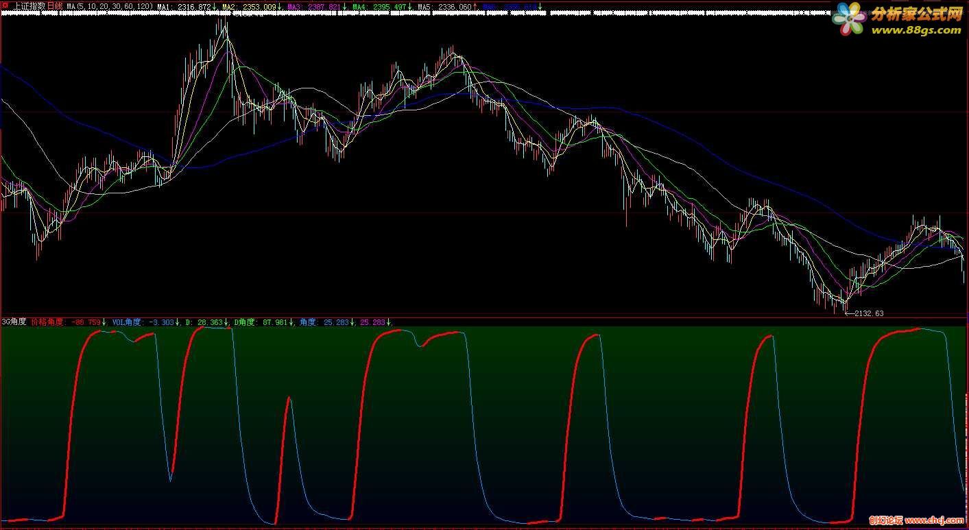Click the MA1: 2316.872 value

(x=184, y=7)
